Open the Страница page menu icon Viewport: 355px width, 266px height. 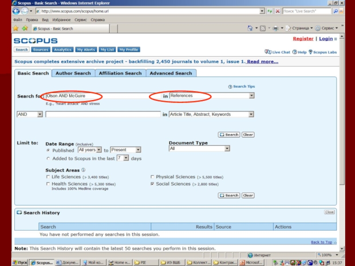pyautogui.click(x=288, y=28)
